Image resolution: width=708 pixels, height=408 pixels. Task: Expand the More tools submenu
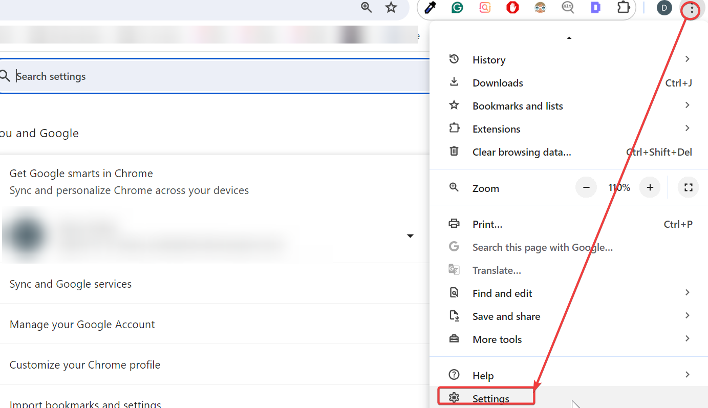[x=688, y=338]
